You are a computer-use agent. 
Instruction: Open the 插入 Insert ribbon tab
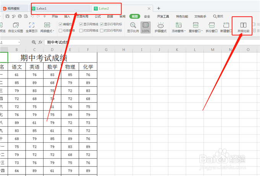67,16
